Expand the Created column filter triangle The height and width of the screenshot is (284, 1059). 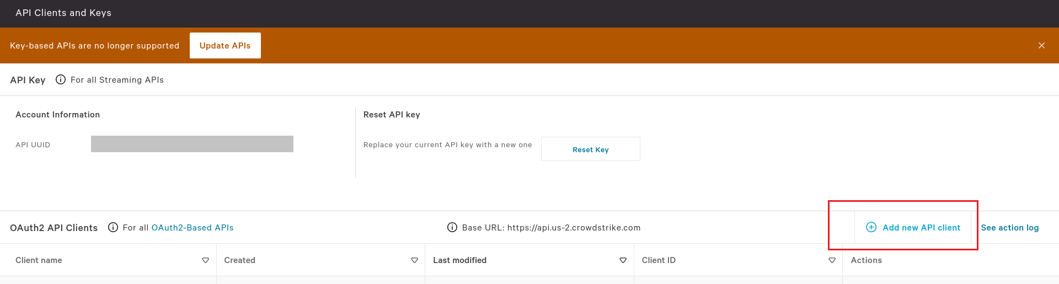pos(415,260)
